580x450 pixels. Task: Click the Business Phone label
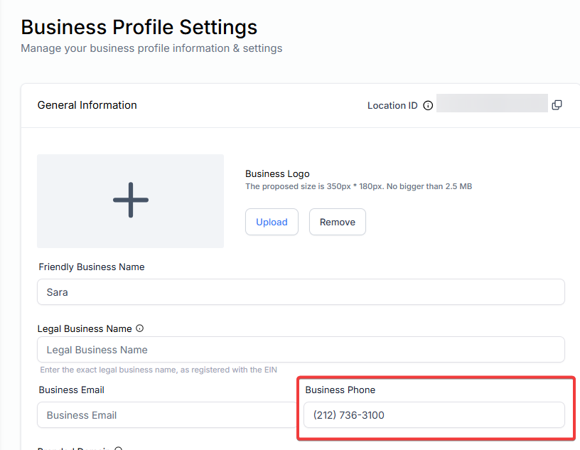click(x=340, y=390)
